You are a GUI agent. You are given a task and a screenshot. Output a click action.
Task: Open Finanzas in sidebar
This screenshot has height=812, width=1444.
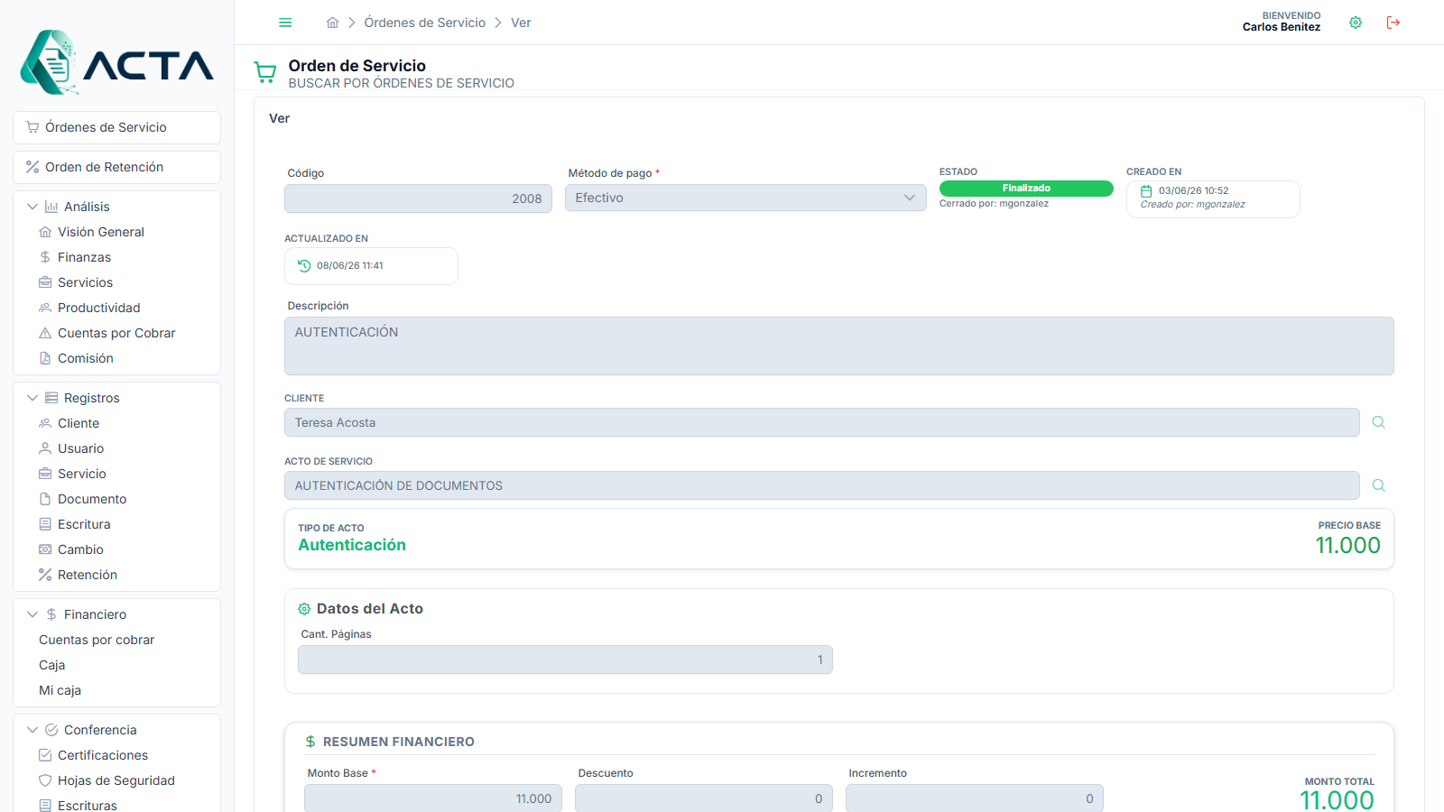[x=84, y=257]
